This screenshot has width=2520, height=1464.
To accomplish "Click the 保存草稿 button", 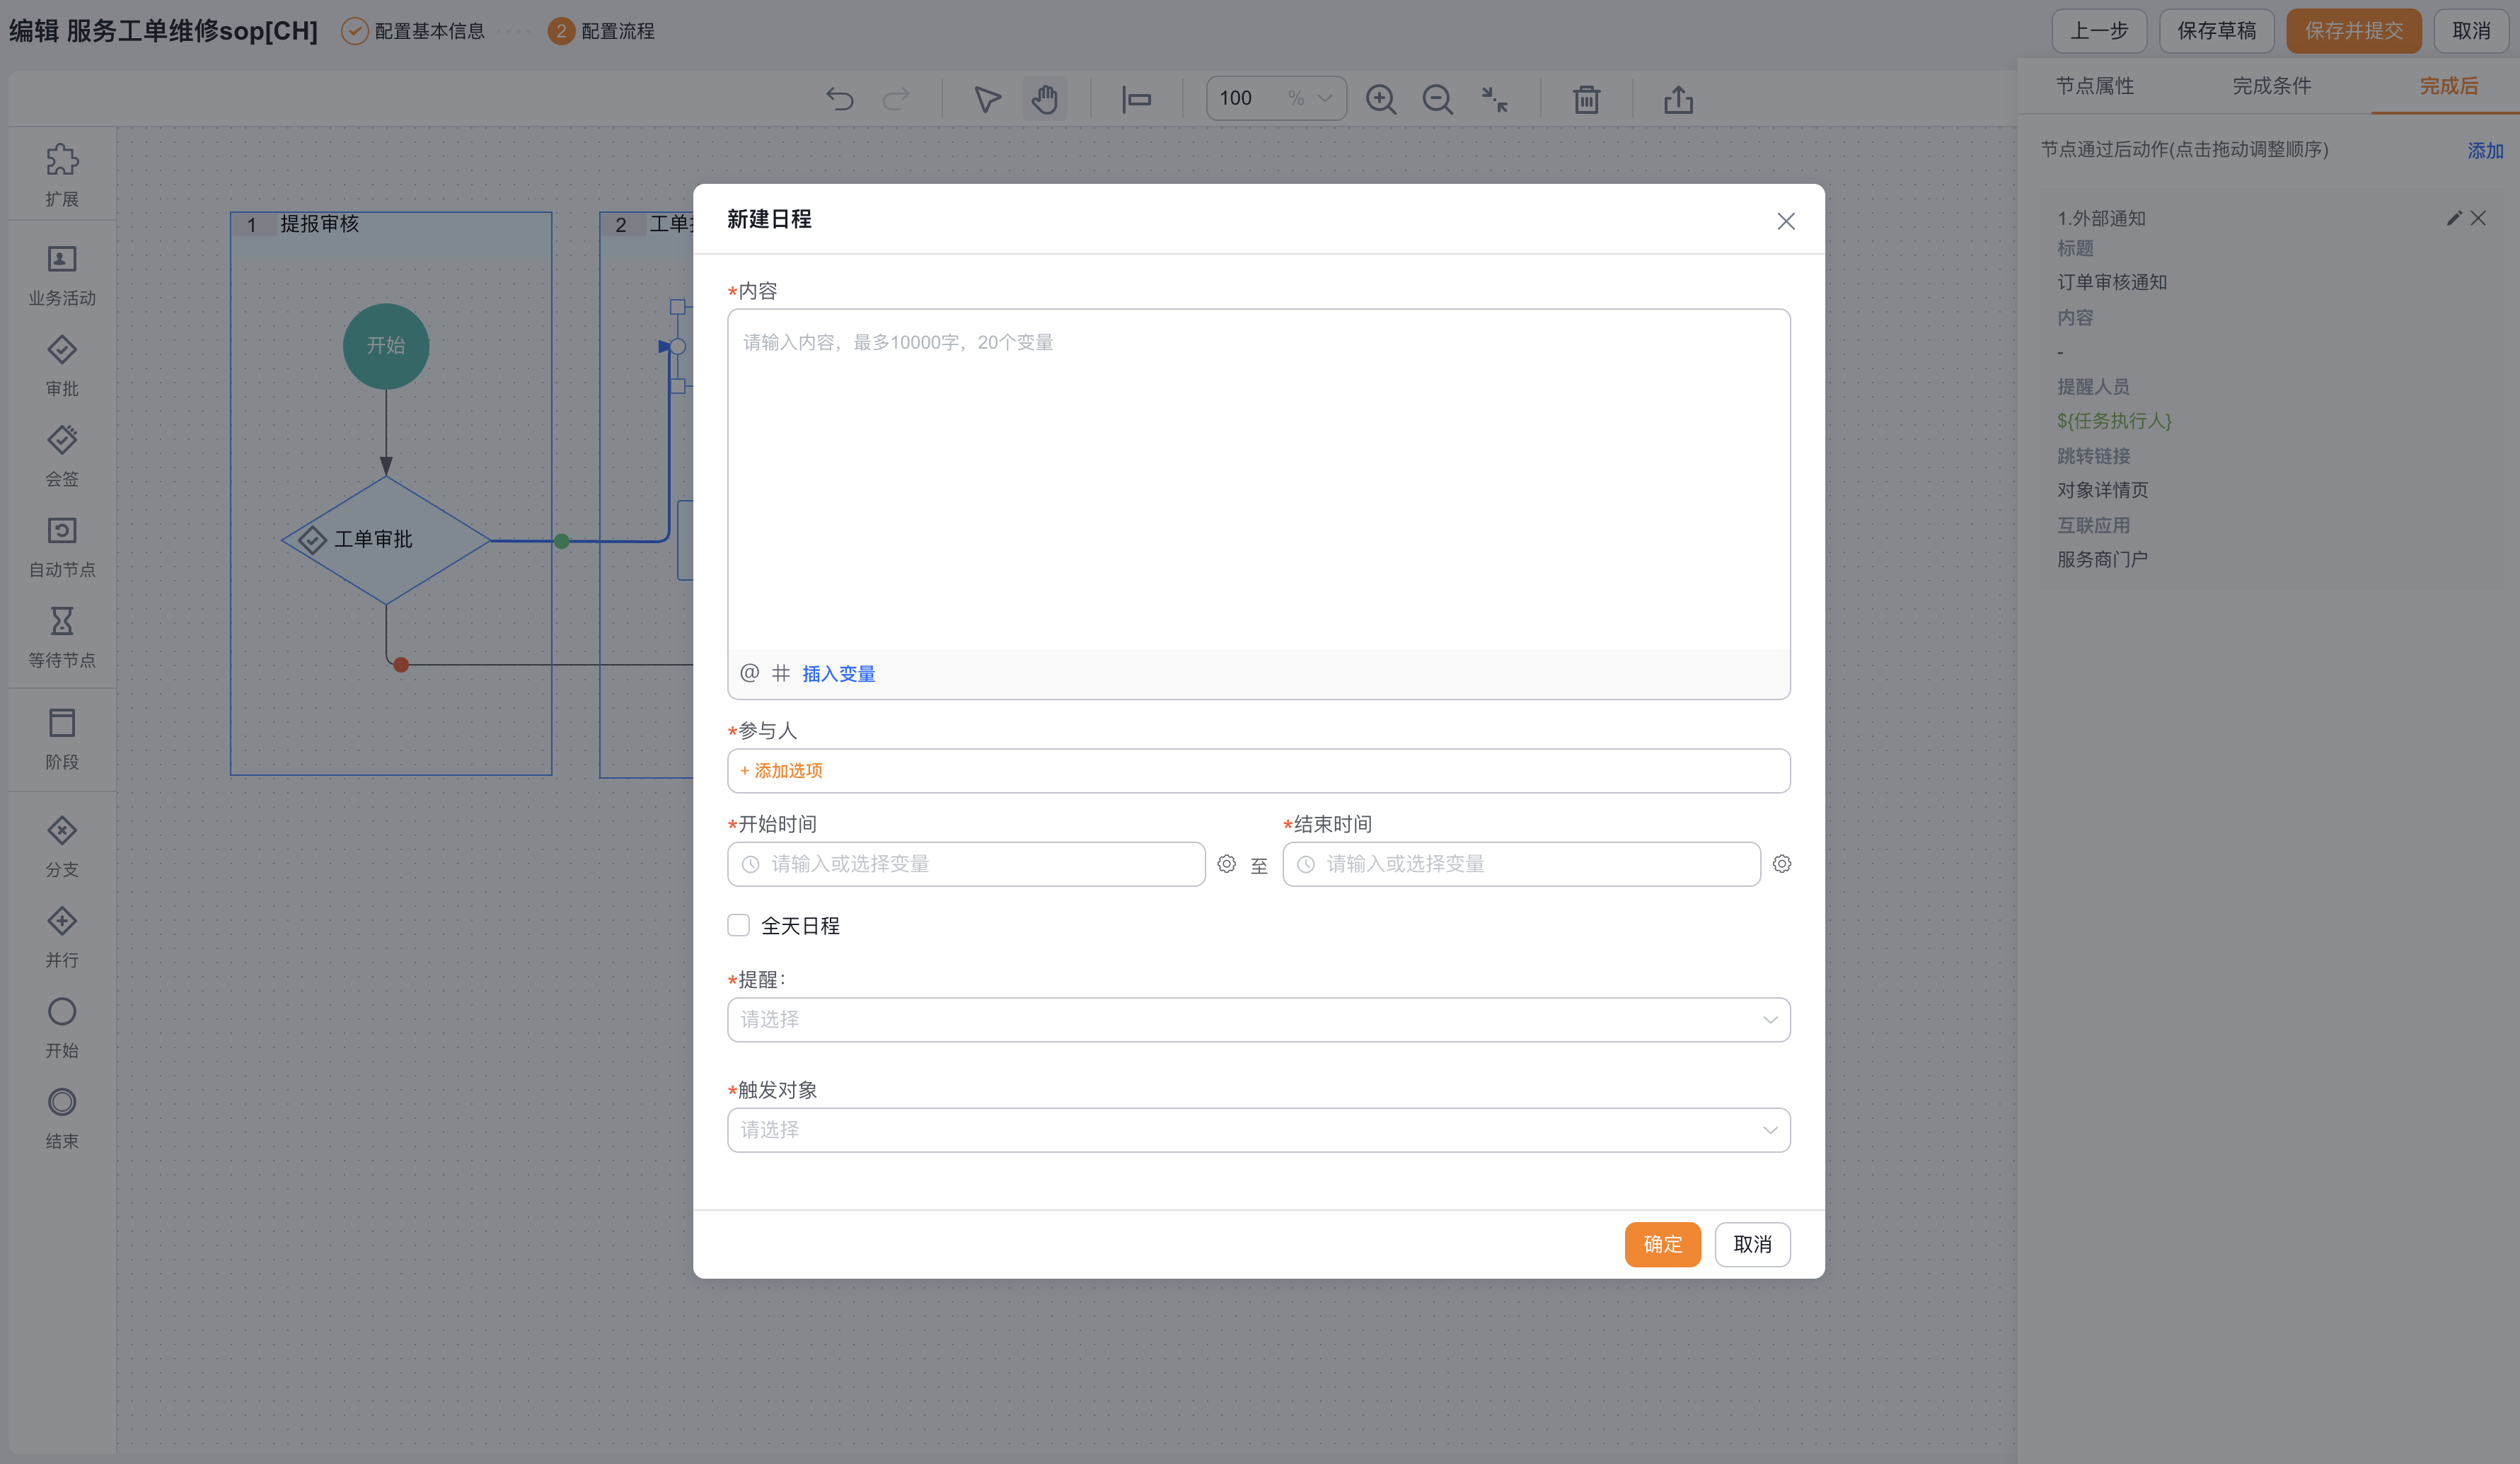I will (2216, 31).
